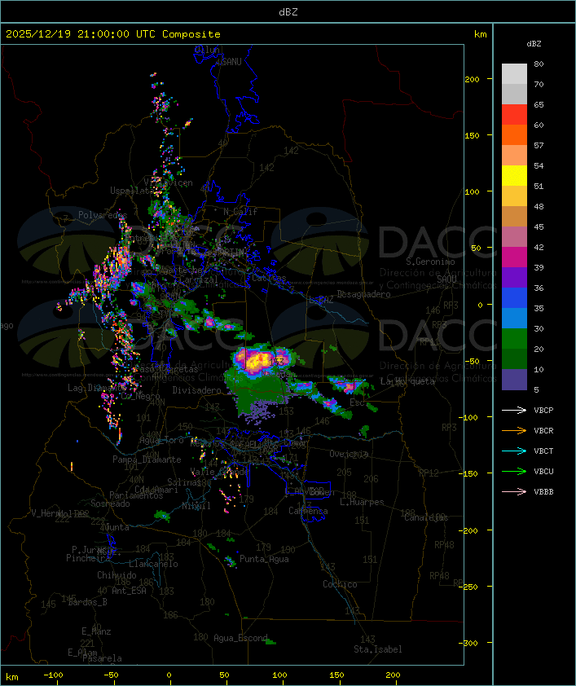The width and height of the screenshot is (576, 686).
Task: Choose the light orange 54-57 dBZ swatch
Action: pyautogui.click(x=514, y=156)
